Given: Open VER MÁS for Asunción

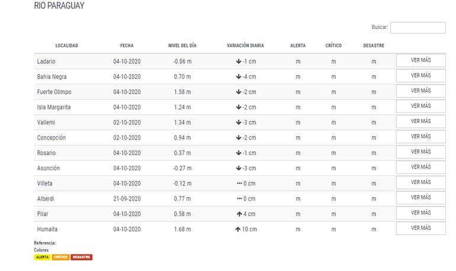Looking at the screenshot, I should click(x=420, y=167).
